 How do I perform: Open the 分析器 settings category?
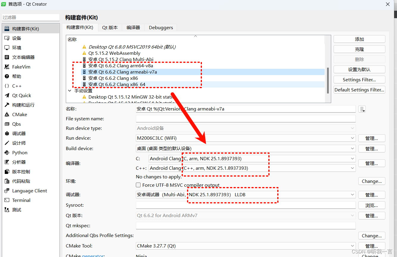[x=31, y=162]
